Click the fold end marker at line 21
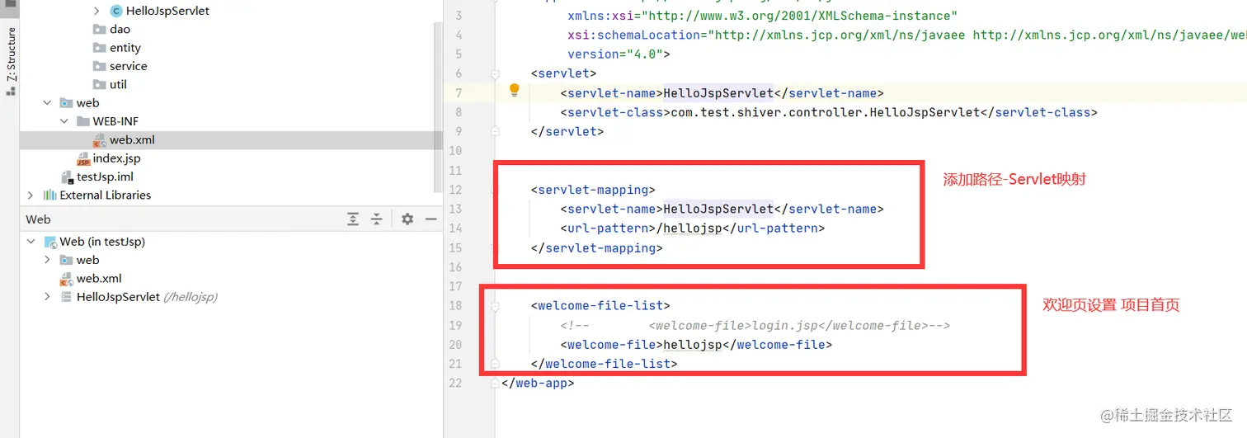Screen dimensions: 1247x438 point(495,362)
